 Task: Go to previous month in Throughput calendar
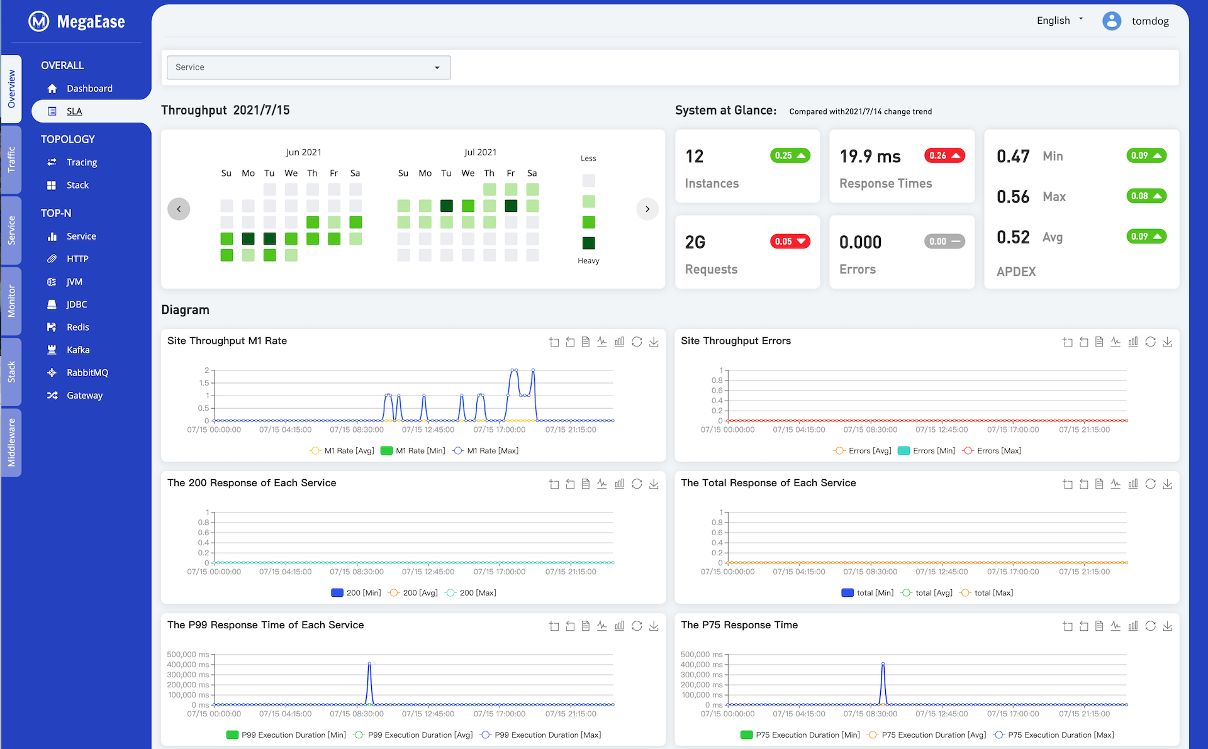(x=179, y=209)
